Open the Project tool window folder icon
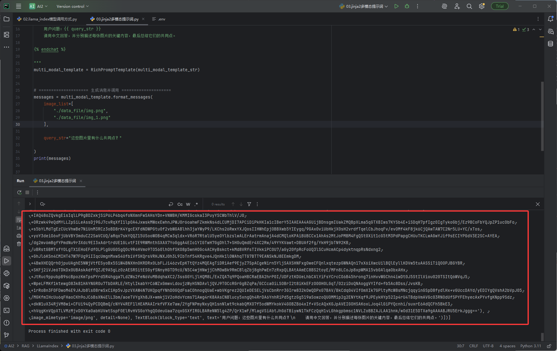 click(x=7, y=19)
